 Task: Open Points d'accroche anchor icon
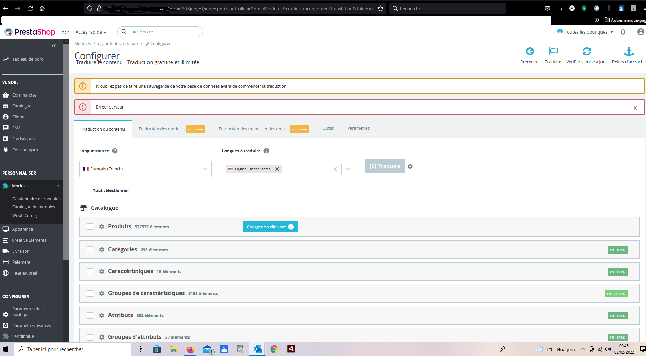click(629, 51)
